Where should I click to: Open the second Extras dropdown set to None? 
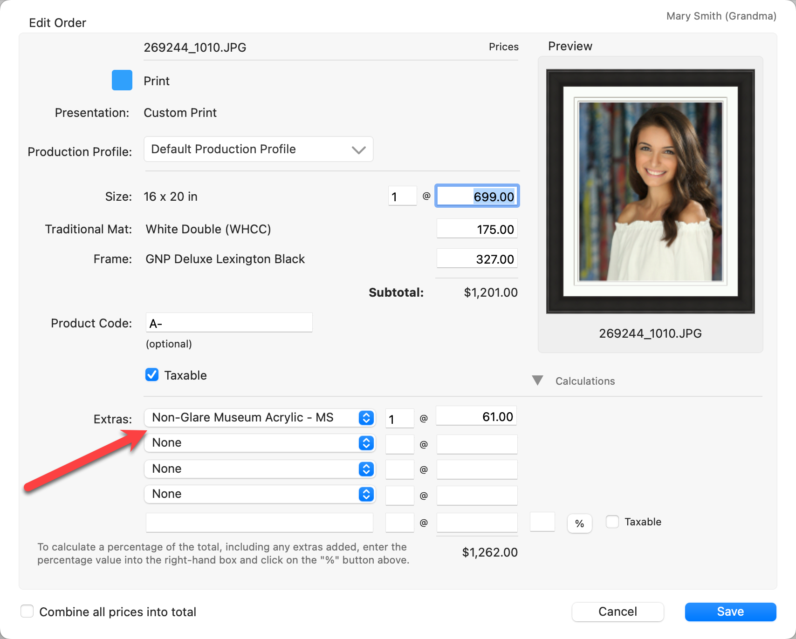pos(260,443)
